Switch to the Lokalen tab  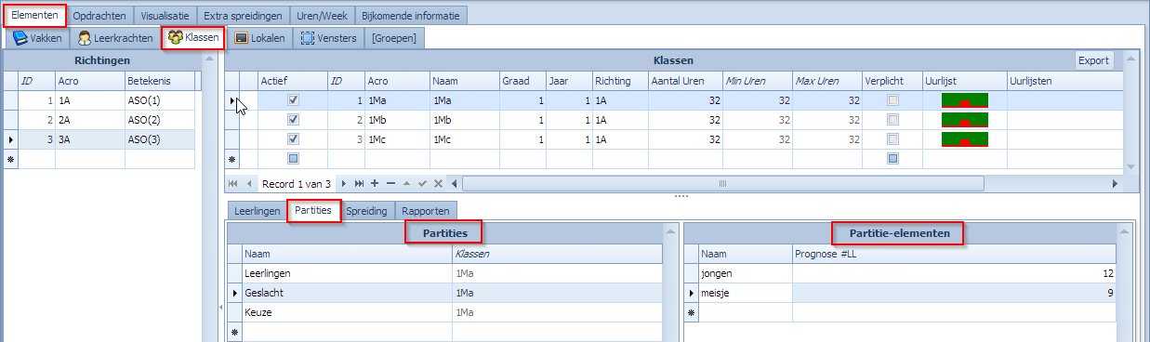260,38
